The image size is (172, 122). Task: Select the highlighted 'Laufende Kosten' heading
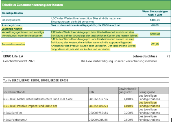point(12,29)
